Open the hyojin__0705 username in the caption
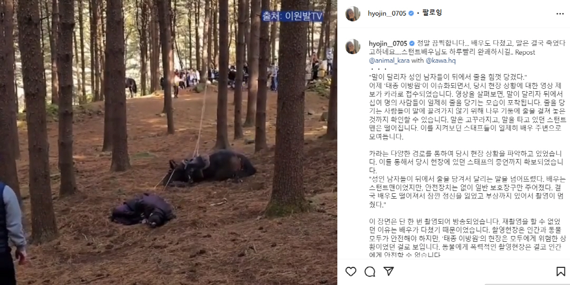Viewport: 570px width, 285px height. (388, 44)
